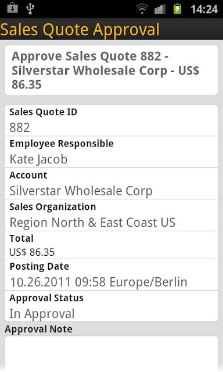Tap the Approval Status In Approval row
223x372 pixels.
point(111,306)
